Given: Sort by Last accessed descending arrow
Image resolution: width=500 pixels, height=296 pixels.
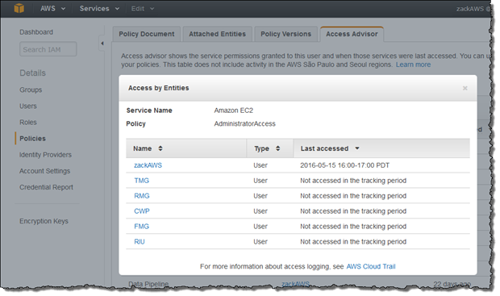Looking at the screenshot, I should tap(357, 148).
